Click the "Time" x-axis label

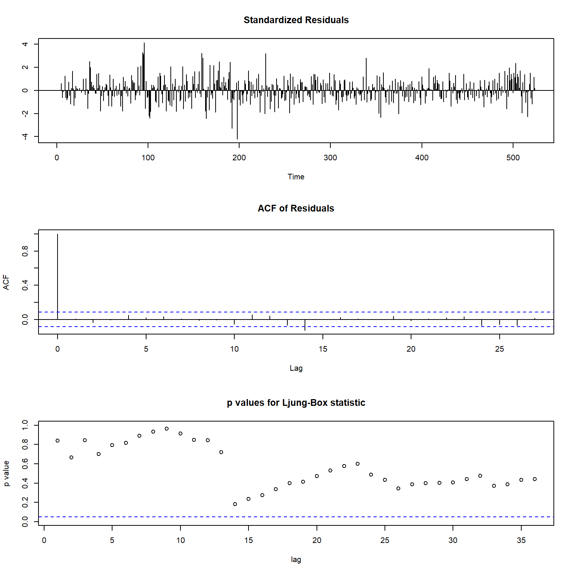click(296, 177)
